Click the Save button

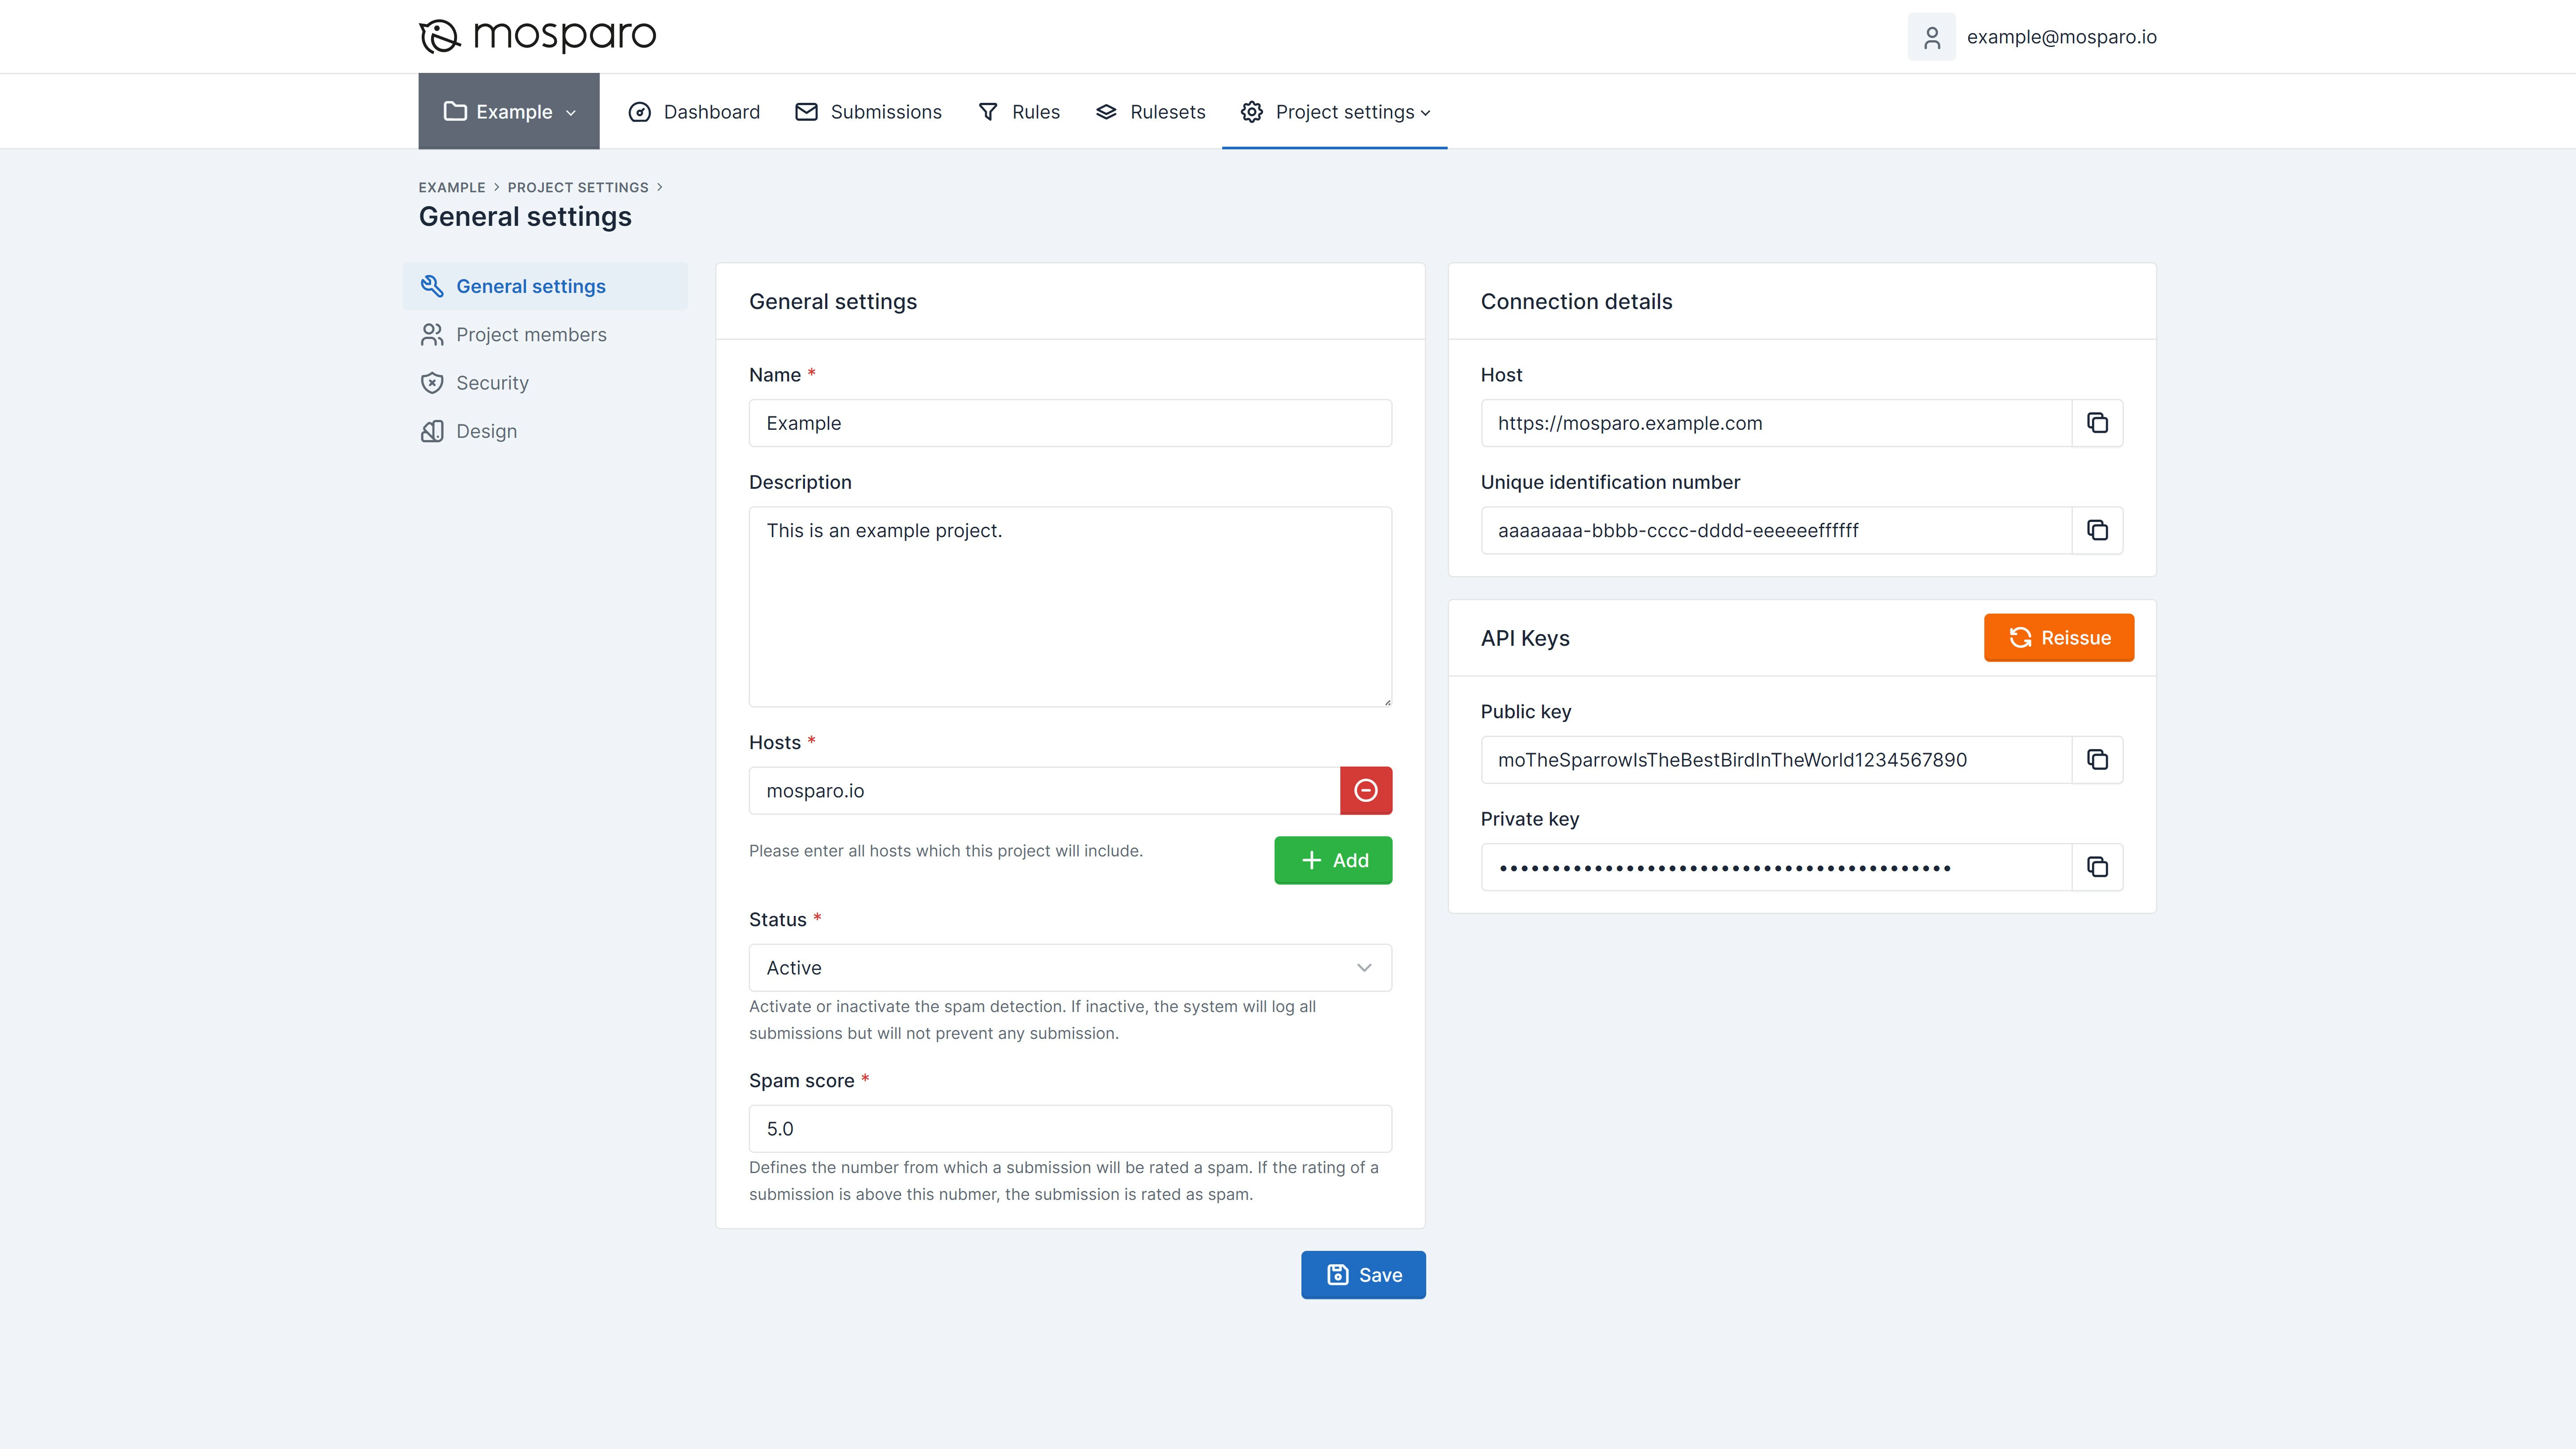1363,1275
